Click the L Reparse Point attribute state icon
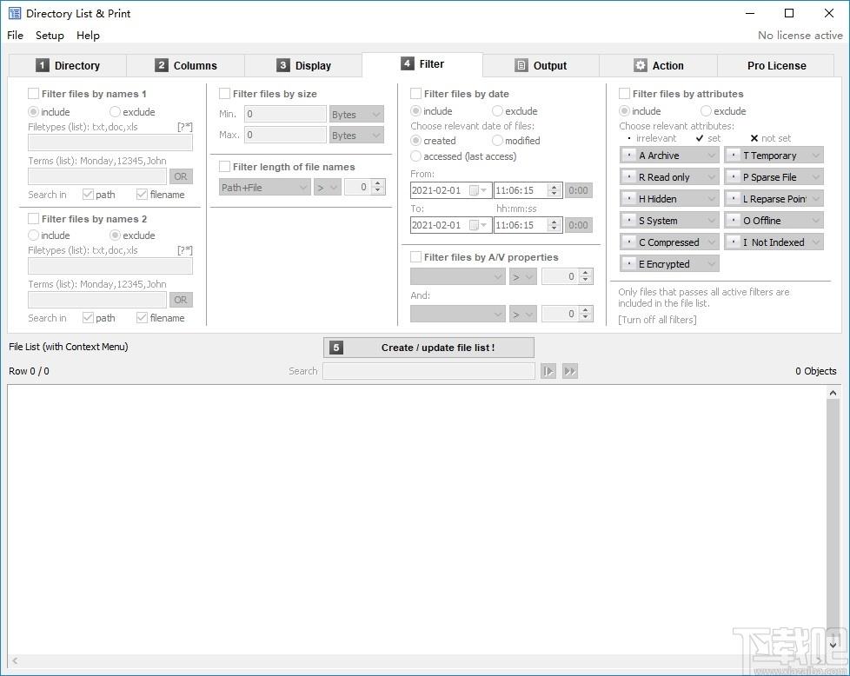Viewport: 850px width, 676px height. click(733, 198)
